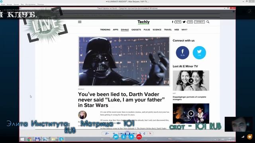Open Google Chrome from the taskbar

click(x=29, y=139)
